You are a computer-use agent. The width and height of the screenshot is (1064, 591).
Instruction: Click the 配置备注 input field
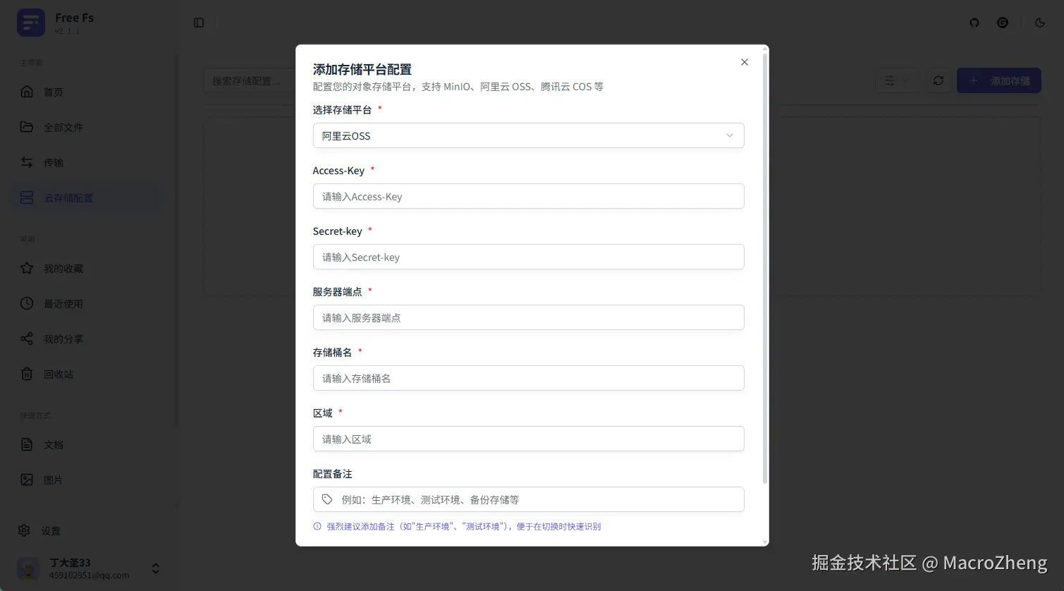tap(528, 499)
